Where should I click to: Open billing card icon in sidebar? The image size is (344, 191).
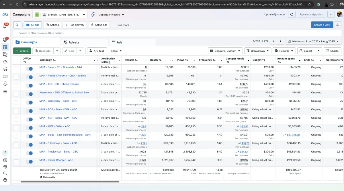pyautogui.click(x=5, y=76)
